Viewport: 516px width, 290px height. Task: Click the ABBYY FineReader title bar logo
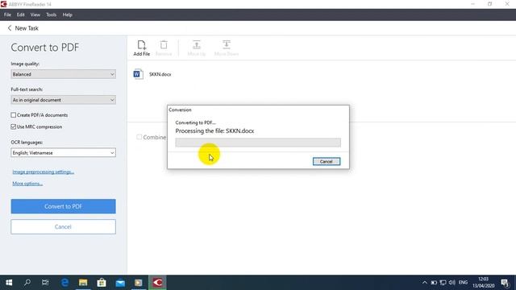pyautogui.click(x=3, y=4)
